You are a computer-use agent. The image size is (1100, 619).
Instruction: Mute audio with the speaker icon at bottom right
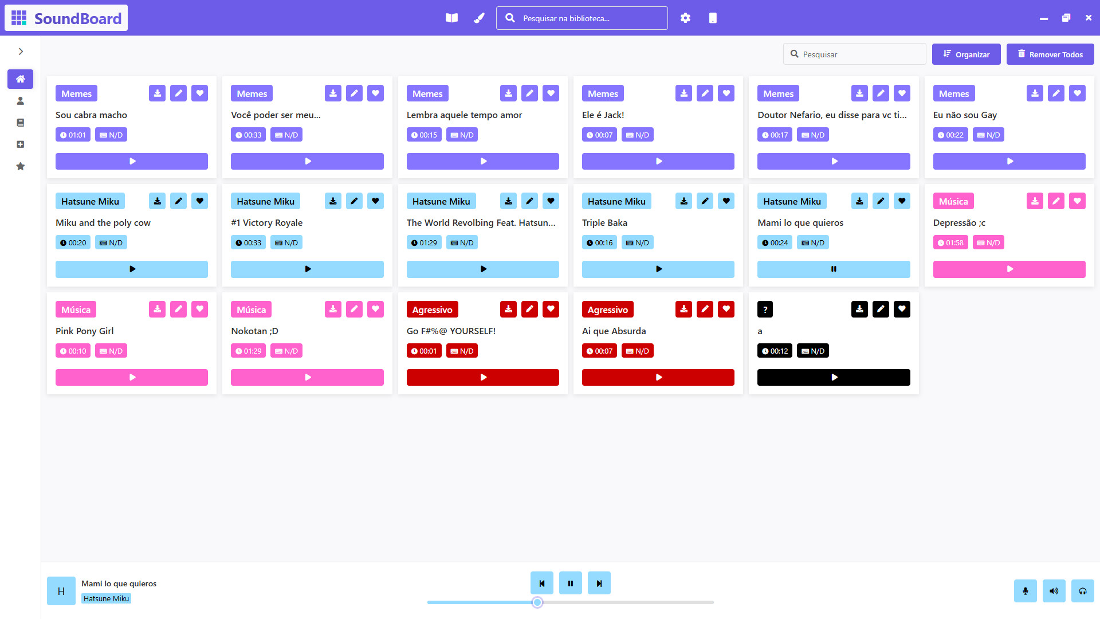click(1054, 591)
